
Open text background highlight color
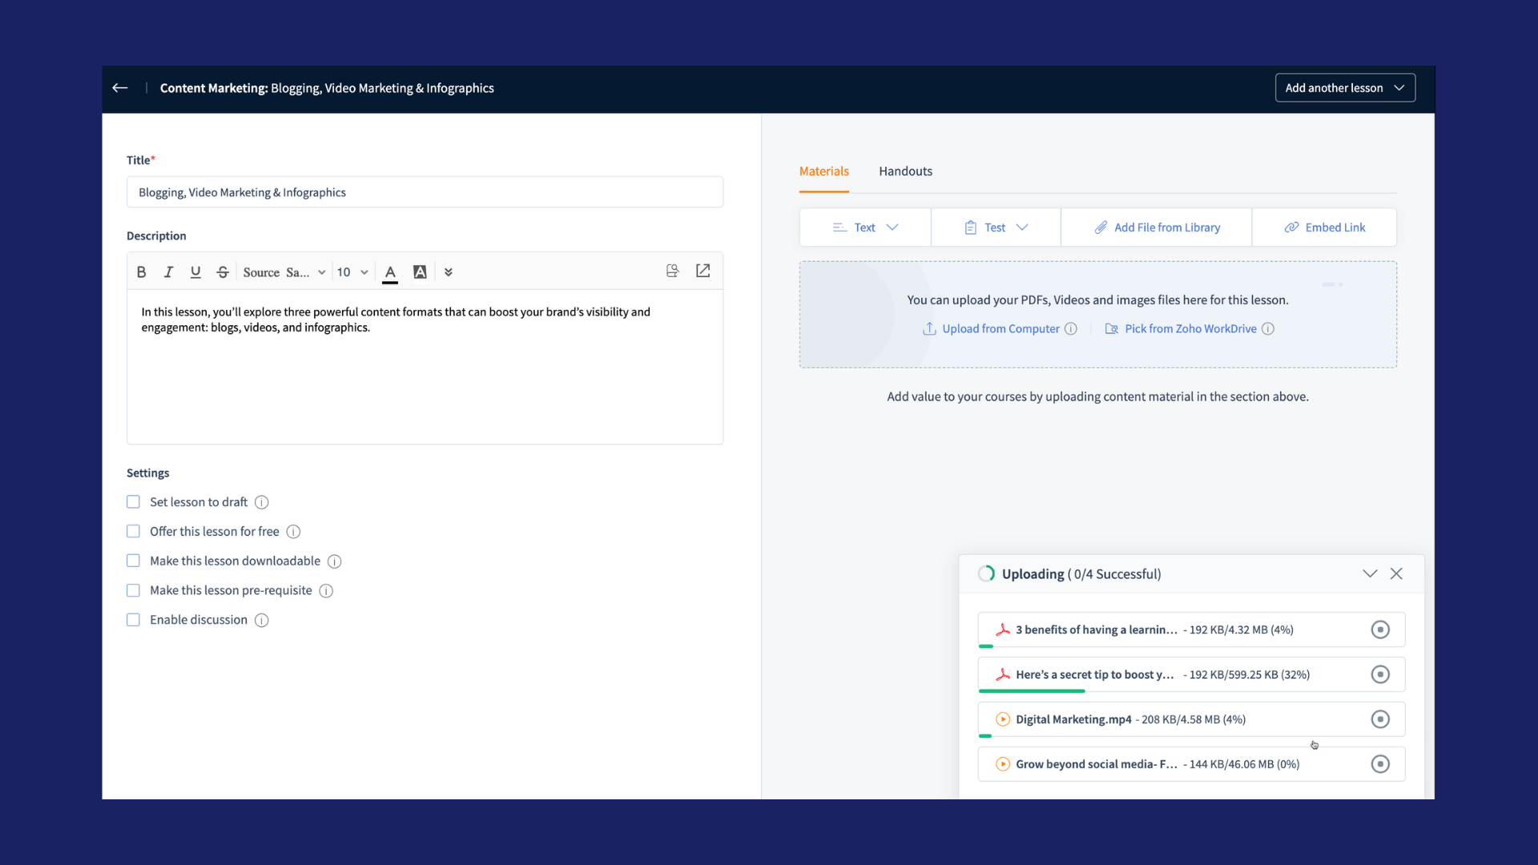[x=420, y=272]
